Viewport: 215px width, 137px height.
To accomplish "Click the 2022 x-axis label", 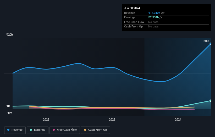I will [x=46, y=119].
